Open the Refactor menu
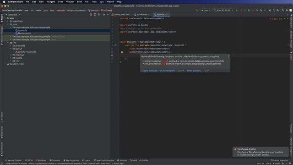The width and height of the screenshot is (293, 165). (70, 2)
